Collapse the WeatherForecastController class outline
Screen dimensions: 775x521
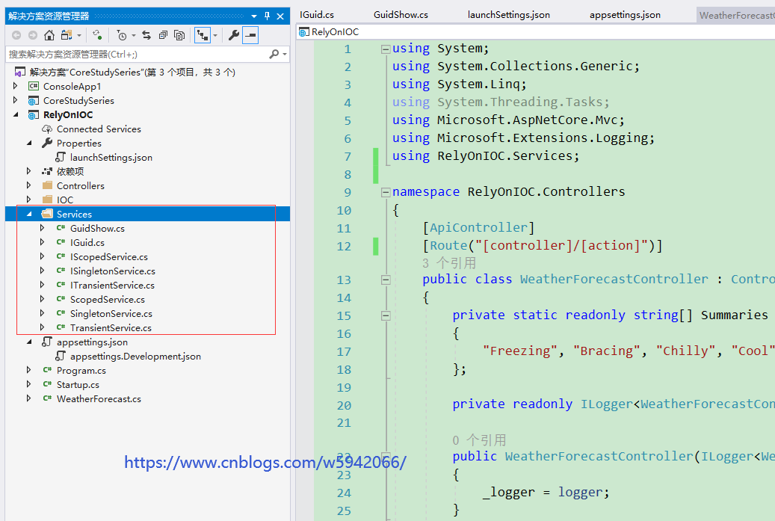click(x=386, y=280)
